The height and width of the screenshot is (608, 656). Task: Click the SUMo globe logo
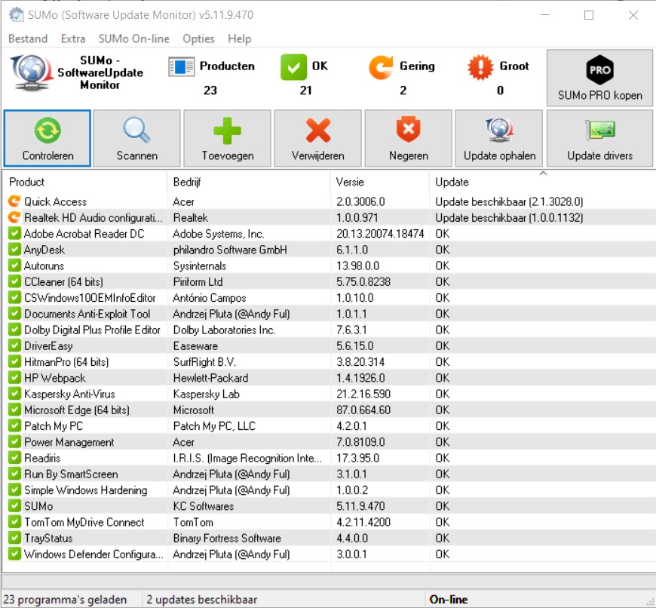[32, 73]
